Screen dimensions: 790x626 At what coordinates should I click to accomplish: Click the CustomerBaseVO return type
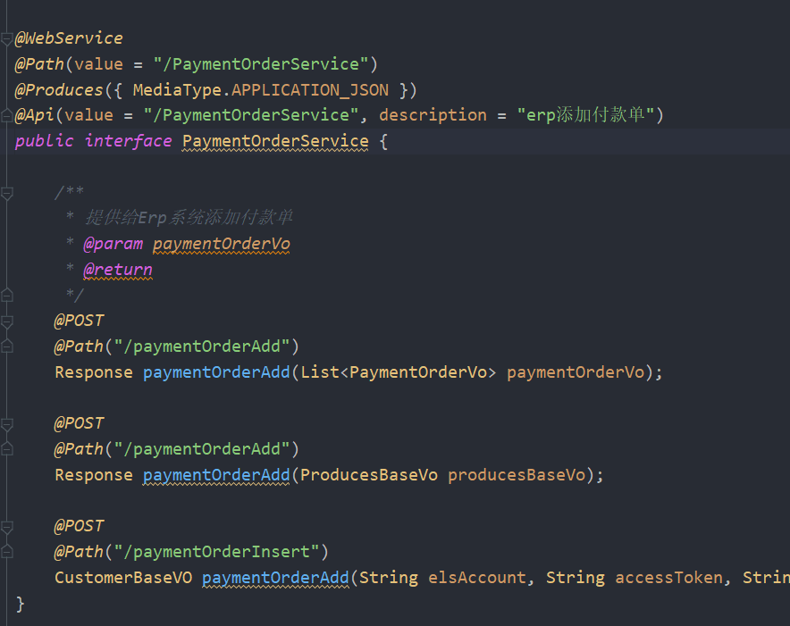[x=123, y=578]
